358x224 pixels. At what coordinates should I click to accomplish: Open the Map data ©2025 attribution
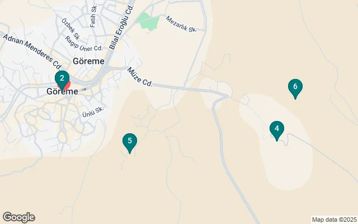(x=335, y=220)
